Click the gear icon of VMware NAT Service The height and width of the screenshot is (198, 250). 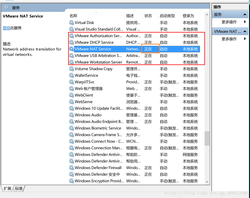coord(71,49)
